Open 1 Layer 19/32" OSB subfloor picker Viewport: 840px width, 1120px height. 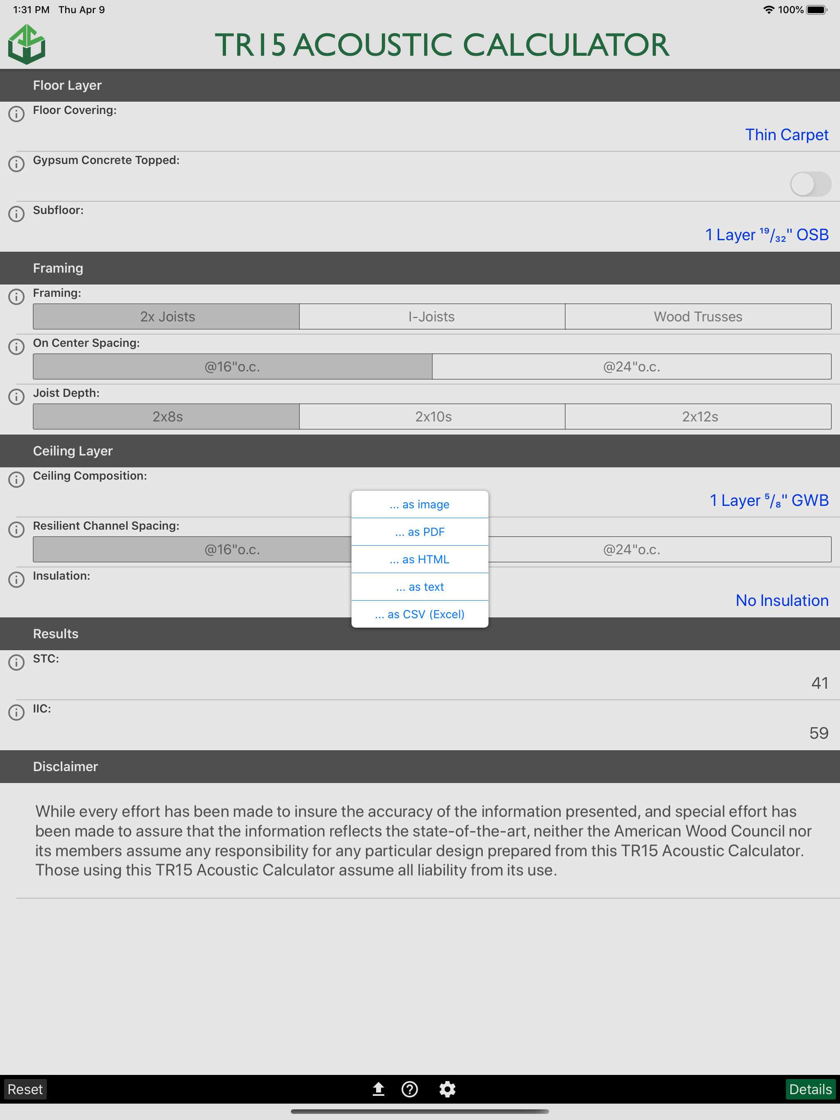[767, 235]
